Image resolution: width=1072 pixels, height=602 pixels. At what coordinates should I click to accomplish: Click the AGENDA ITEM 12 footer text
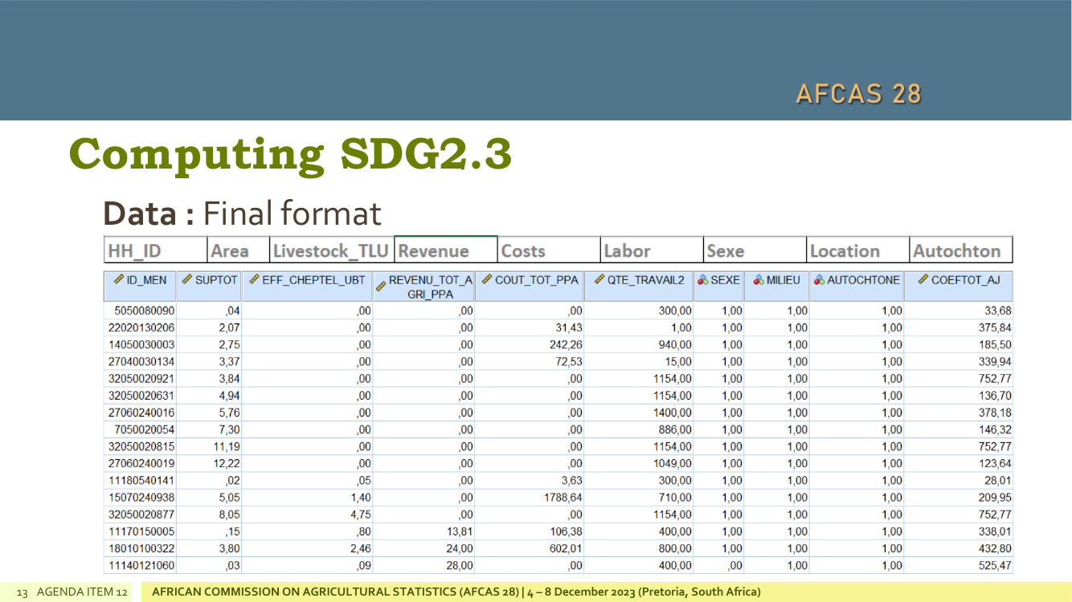coord(83,592)
